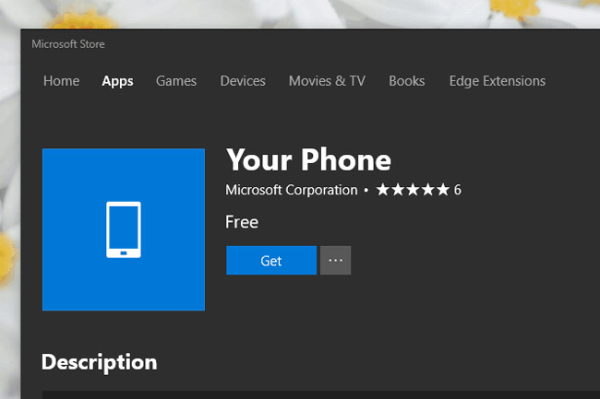Select the Apps tab

click(117, 81)
